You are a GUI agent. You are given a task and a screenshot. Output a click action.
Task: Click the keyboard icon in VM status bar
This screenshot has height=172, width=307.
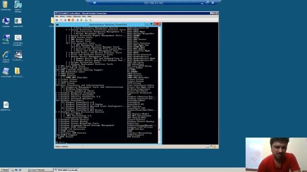(208, 147)
